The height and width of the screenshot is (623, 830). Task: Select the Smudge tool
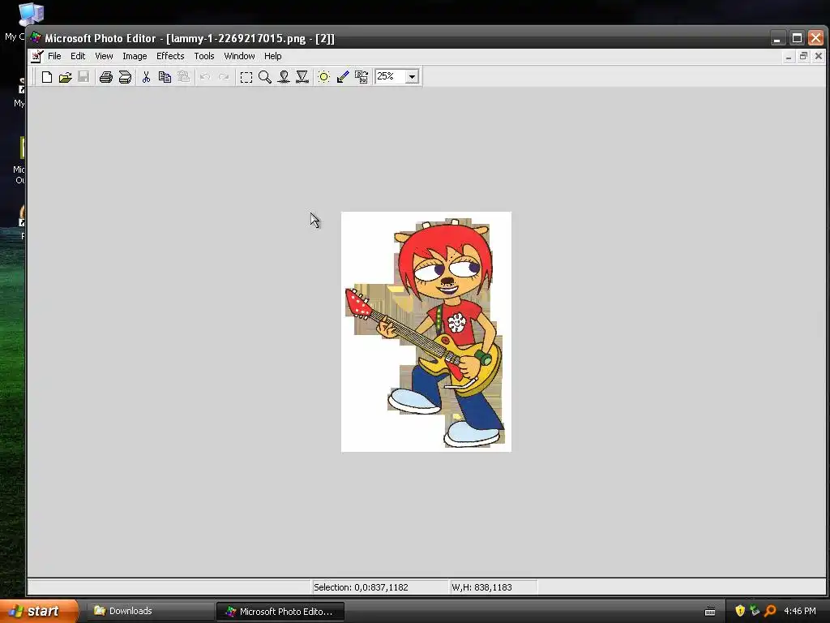284,77
